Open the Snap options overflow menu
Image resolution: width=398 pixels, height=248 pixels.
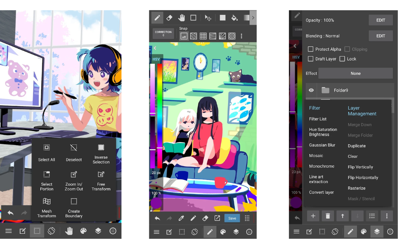[x=242, y=36]
